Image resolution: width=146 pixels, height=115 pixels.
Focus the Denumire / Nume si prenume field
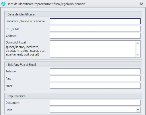(95, 21)
